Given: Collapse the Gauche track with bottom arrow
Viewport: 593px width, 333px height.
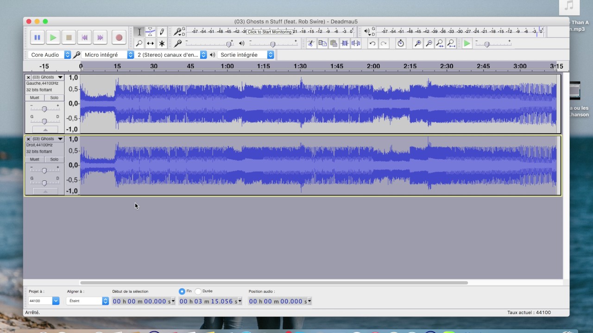Looking at the screenshot, I should click(45, 129).
